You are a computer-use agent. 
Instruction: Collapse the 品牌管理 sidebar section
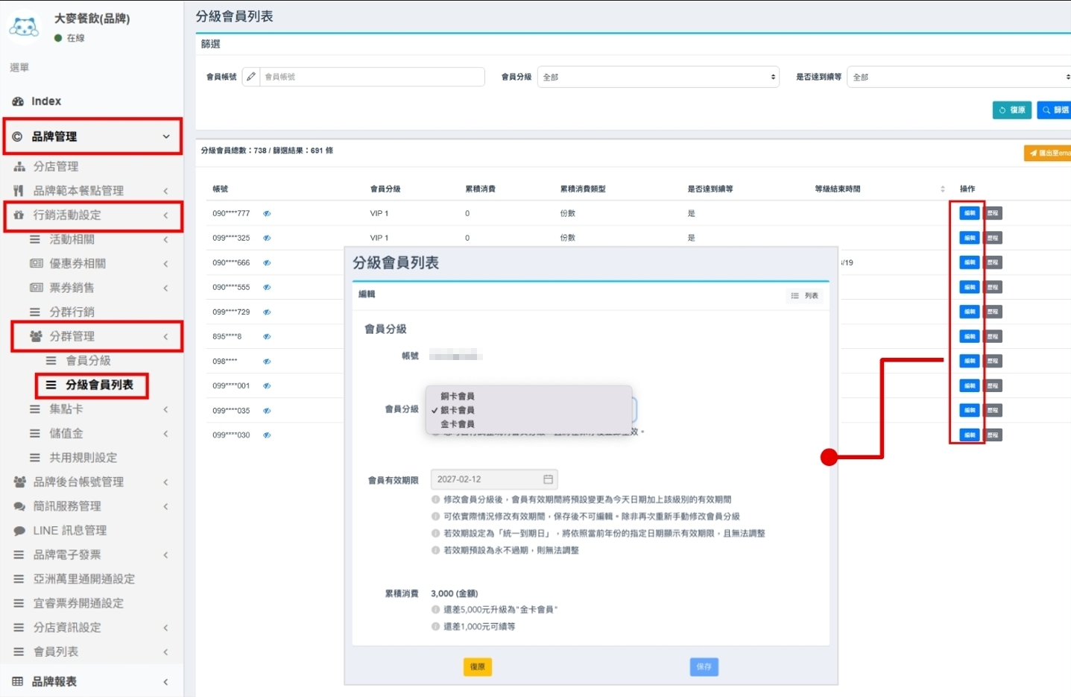[165, 136]
